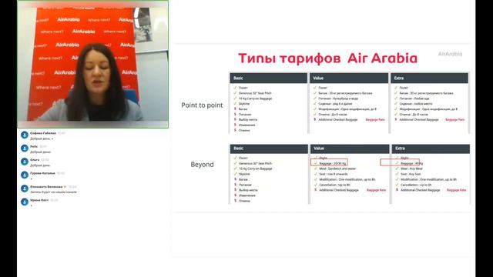Viewport: 493px width, 277px height.
Task: Click 'Выбор места' in Beyond Basic card
Action: coord(248,190)
